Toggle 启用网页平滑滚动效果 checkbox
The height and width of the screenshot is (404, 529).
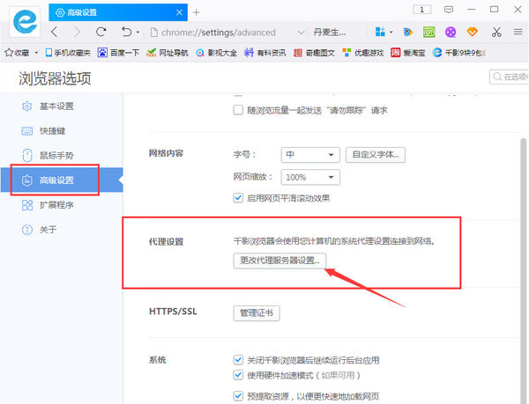pyautogui.click(x=238, y=198)
